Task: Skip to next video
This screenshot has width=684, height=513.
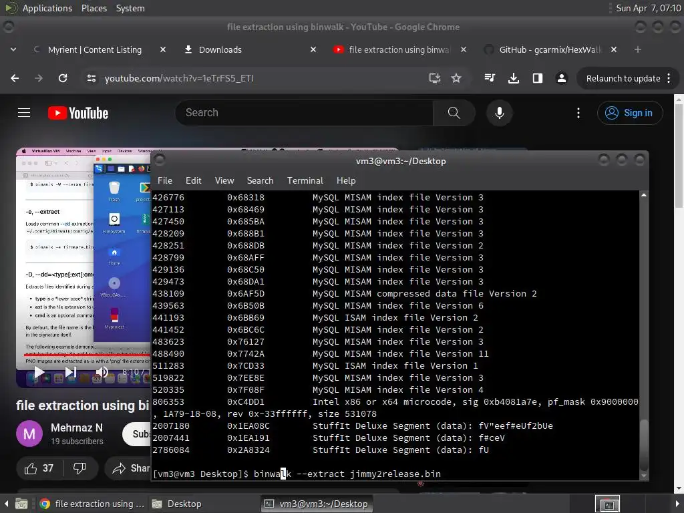Action: point(71,372)
